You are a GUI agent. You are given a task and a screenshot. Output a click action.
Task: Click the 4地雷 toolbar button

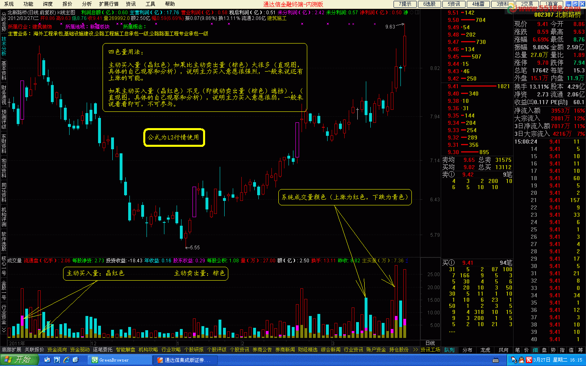pyautogui.click(x=478, y=4)
